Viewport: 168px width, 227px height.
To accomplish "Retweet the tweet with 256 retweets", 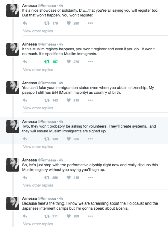I will (x=47, y=178).
